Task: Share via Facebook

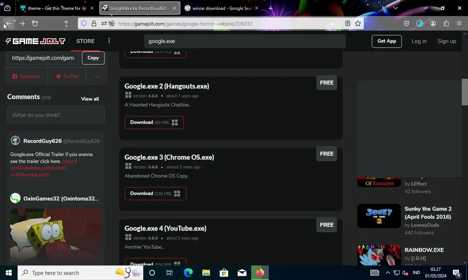Action: coord(26,76)
